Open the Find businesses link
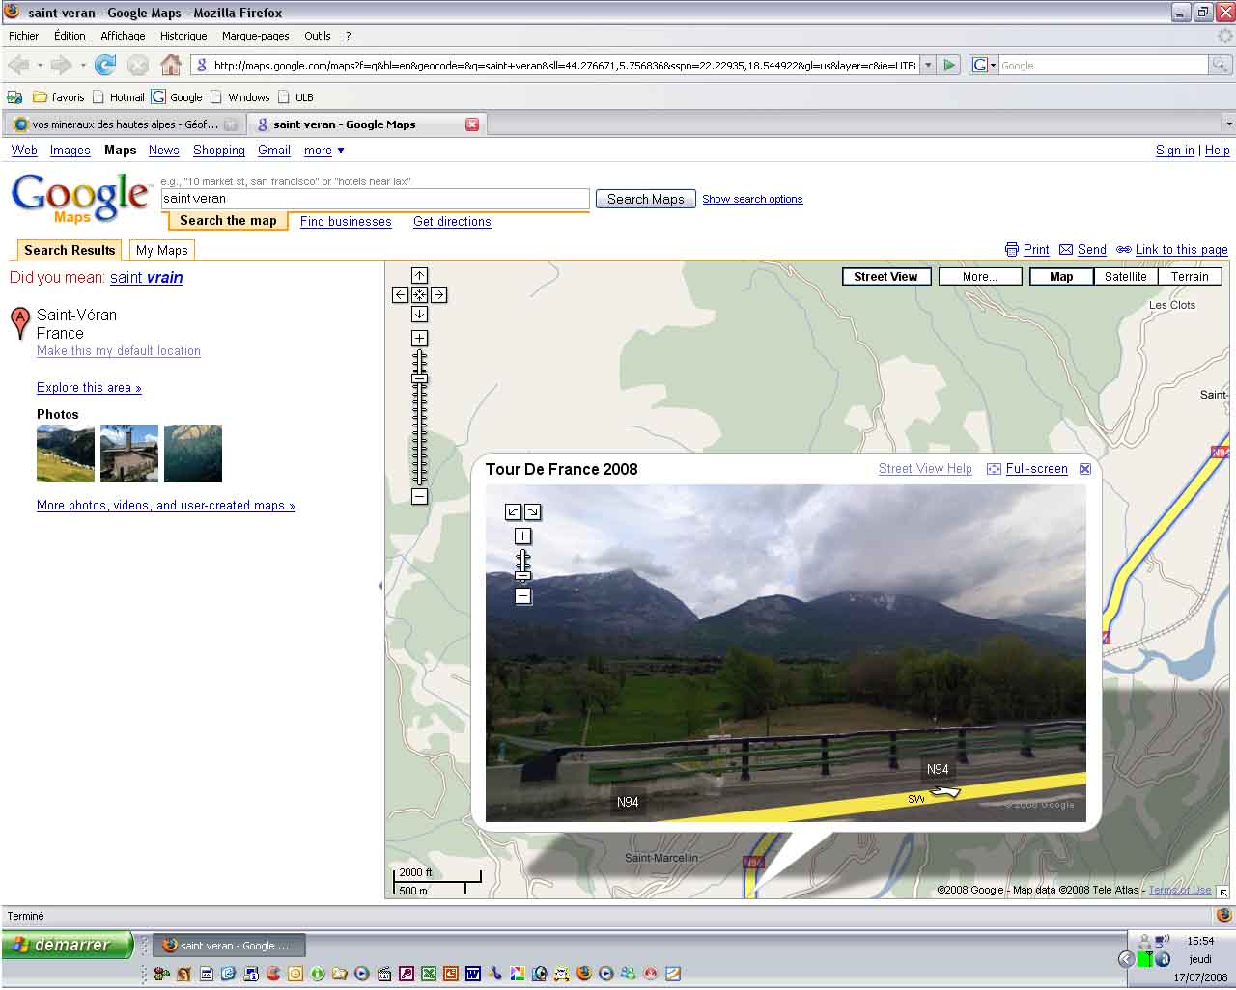The height and width of the screenshot is (990, 1236). [346, 222]
